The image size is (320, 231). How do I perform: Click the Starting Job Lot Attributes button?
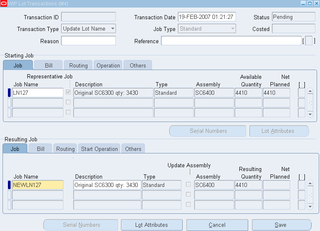pyautogui.click(x=279, y=131)
